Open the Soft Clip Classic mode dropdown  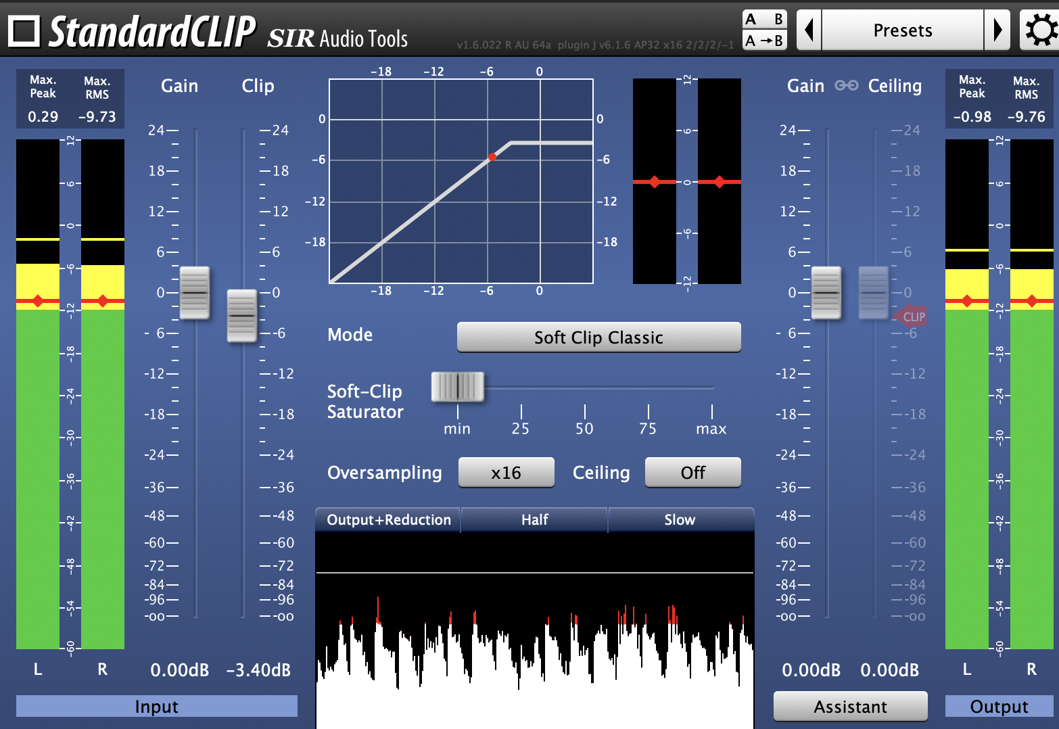pyautogui.click(x=599, y=337)
